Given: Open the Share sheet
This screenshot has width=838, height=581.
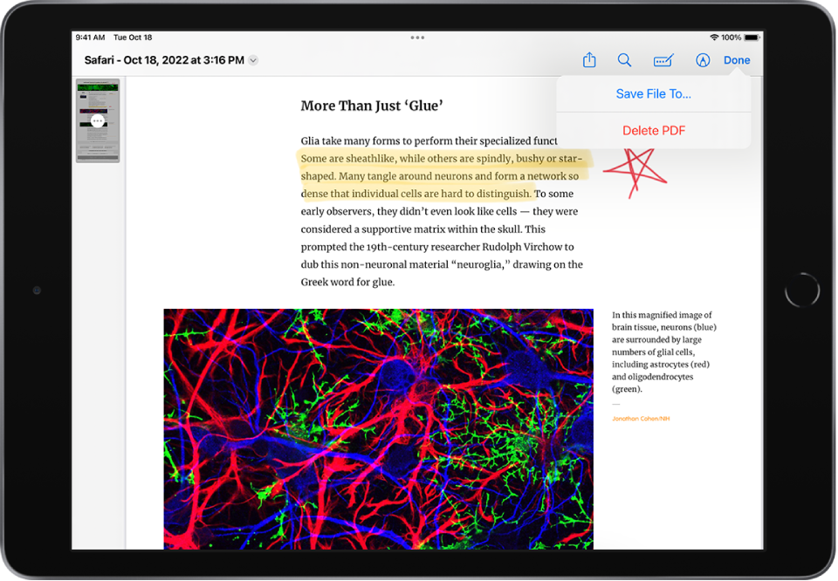Looking at the screenshot, I should tap(589, 60).
